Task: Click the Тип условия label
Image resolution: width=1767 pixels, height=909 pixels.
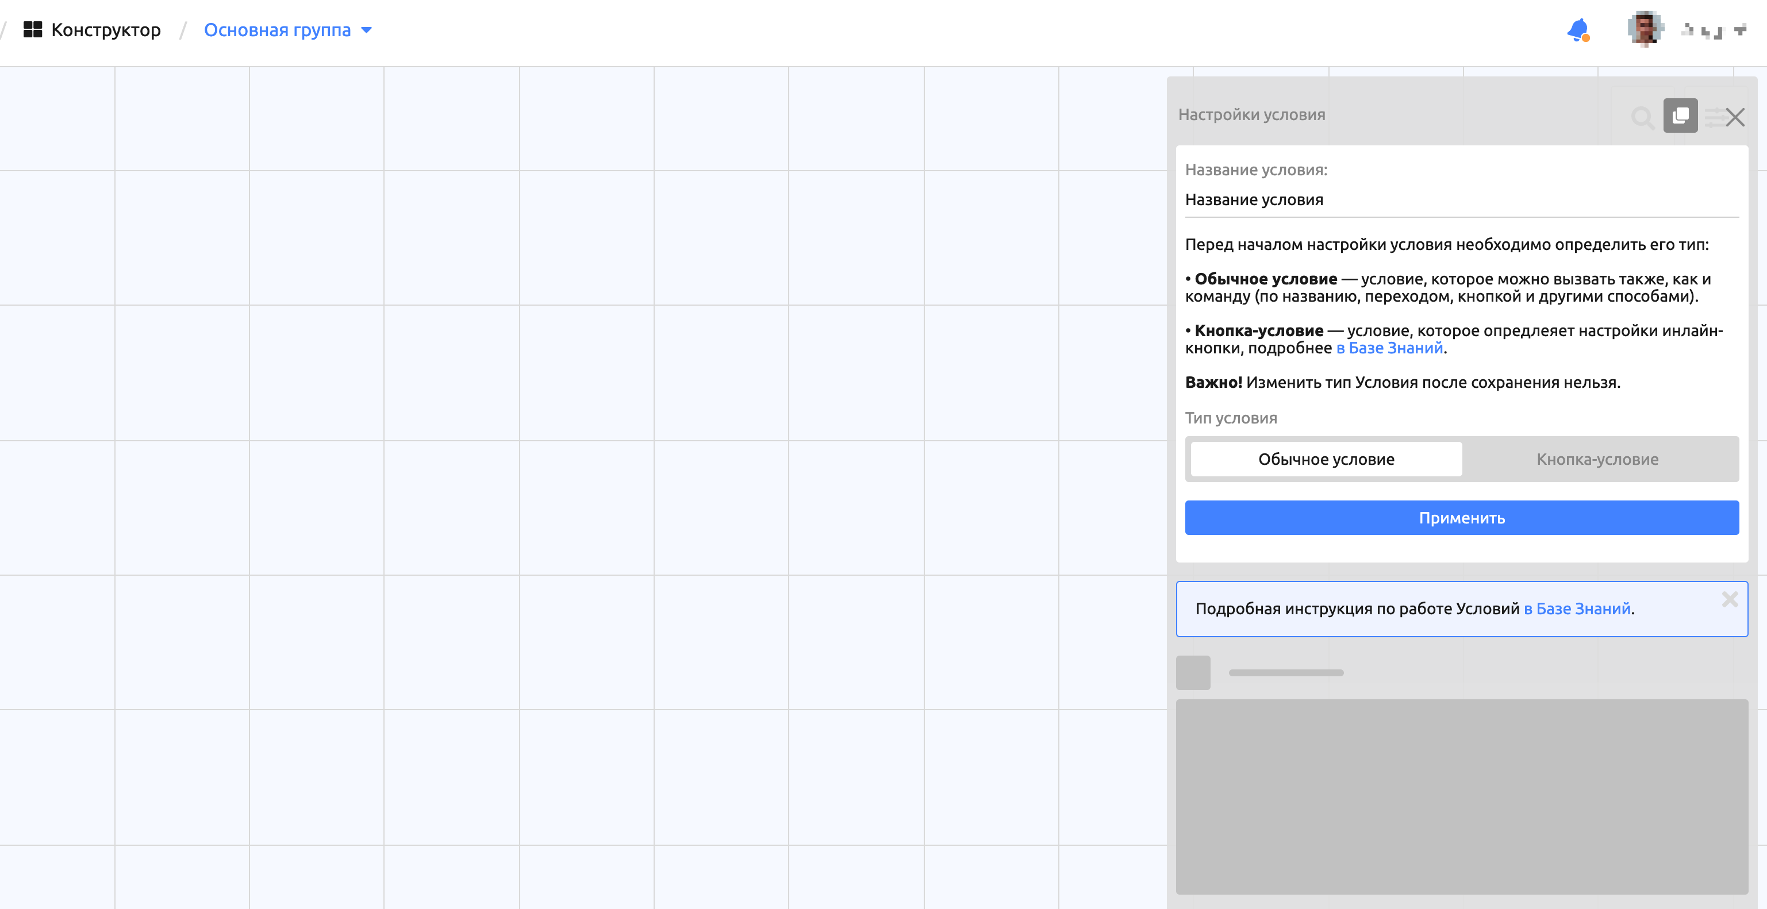Action: click(1231, 418)
